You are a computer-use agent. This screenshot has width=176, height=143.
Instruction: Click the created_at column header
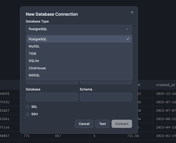(165, 85)
